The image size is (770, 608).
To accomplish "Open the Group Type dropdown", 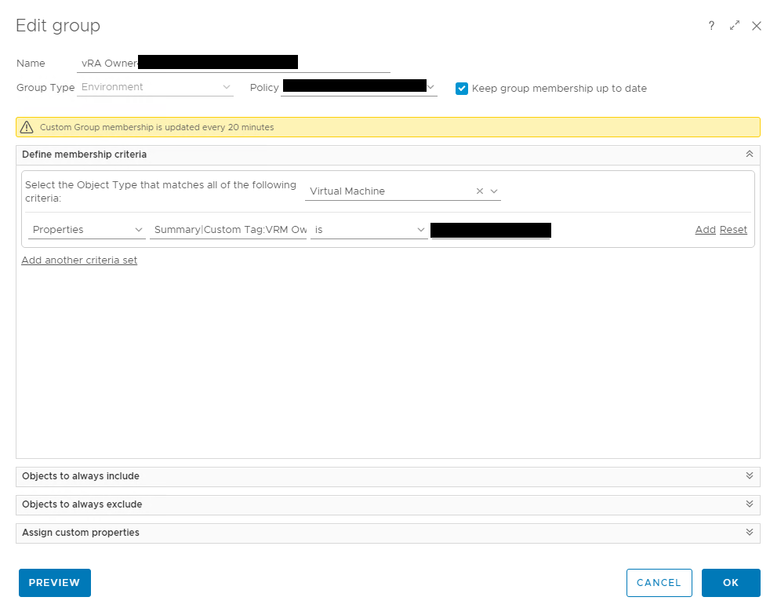I will pyautogui.click(x=157, y=87).
